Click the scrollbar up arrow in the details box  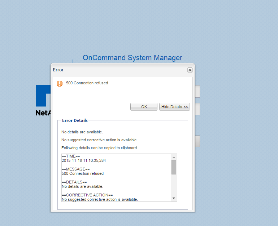click(174, 157)
